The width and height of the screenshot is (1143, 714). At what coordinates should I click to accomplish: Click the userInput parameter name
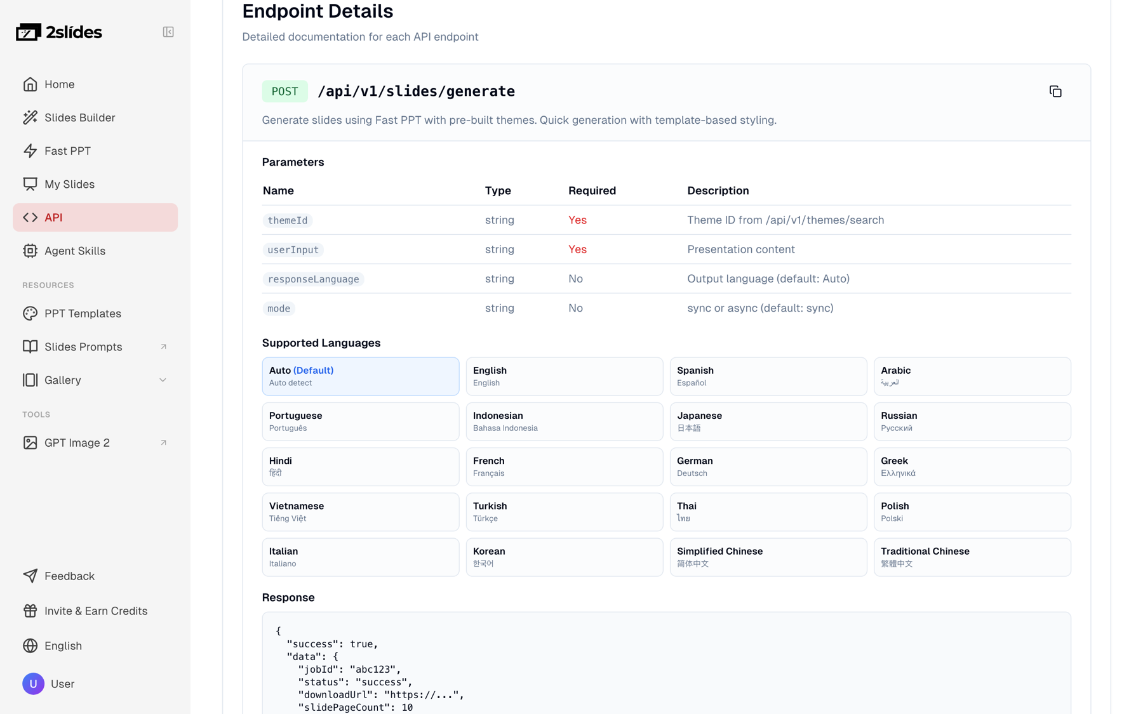click(x=293, y=250)
